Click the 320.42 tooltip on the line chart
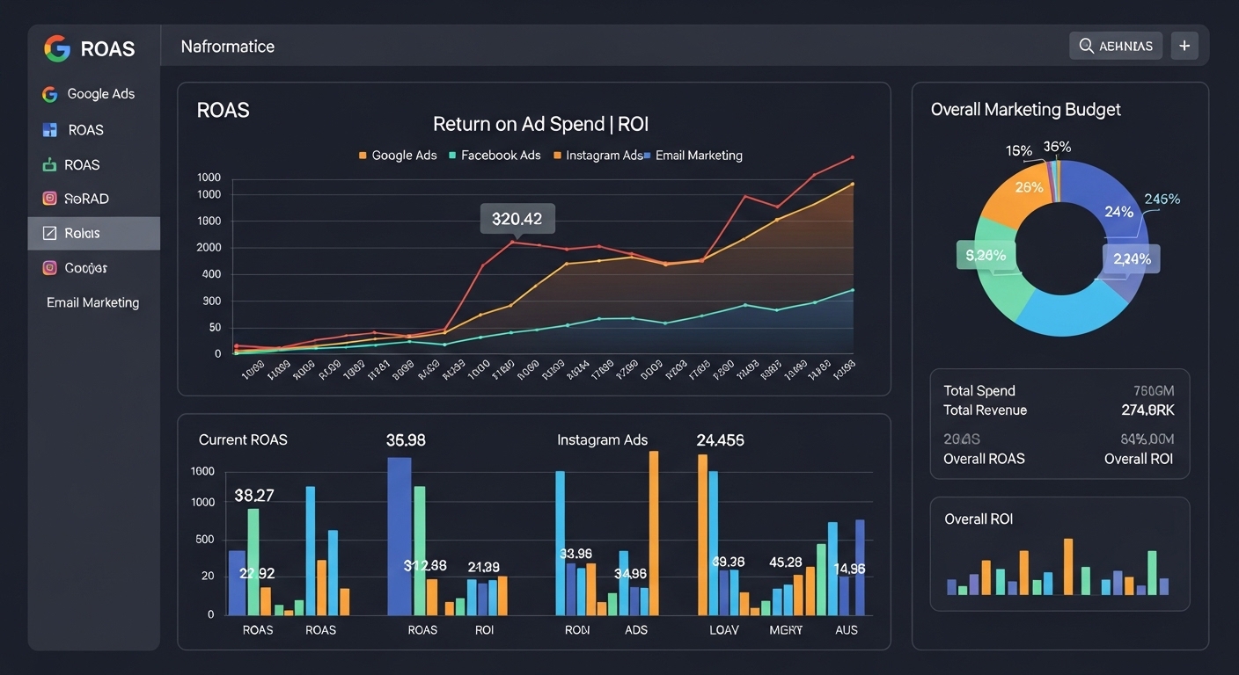 517,219
